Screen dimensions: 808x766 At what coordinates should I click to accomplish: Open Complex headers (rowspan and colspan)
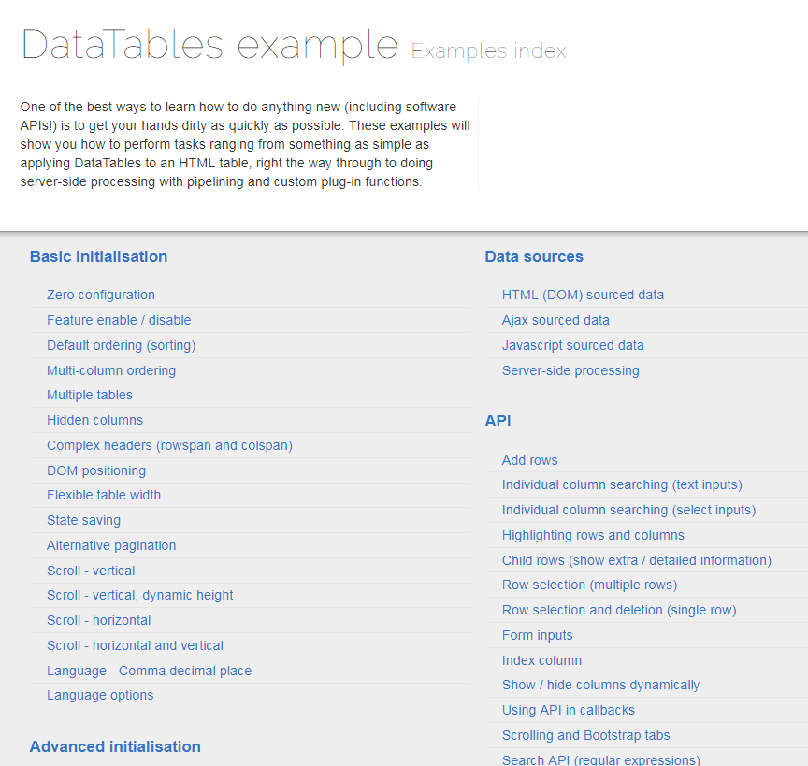click(169, 445)
